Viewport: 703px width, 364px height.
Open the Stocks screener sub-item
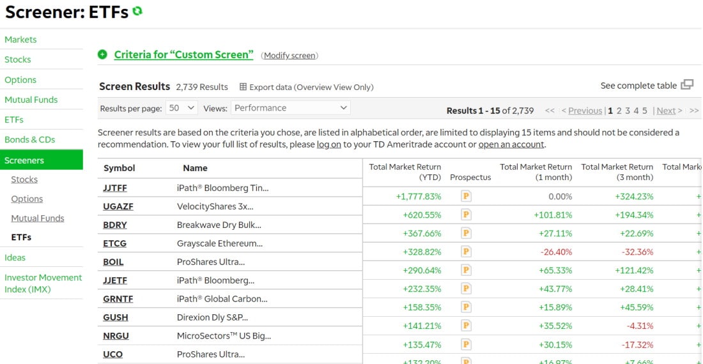[x=24, y=179]
